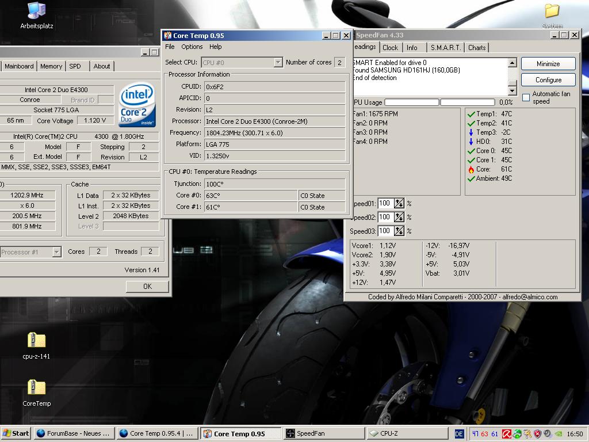The width and height of the screenshot is (589, 442).
Task: Switch to the Info tab in SpeedFan
Action: 412,48
